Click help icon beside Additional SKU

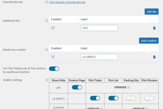(x=46, y=21)
